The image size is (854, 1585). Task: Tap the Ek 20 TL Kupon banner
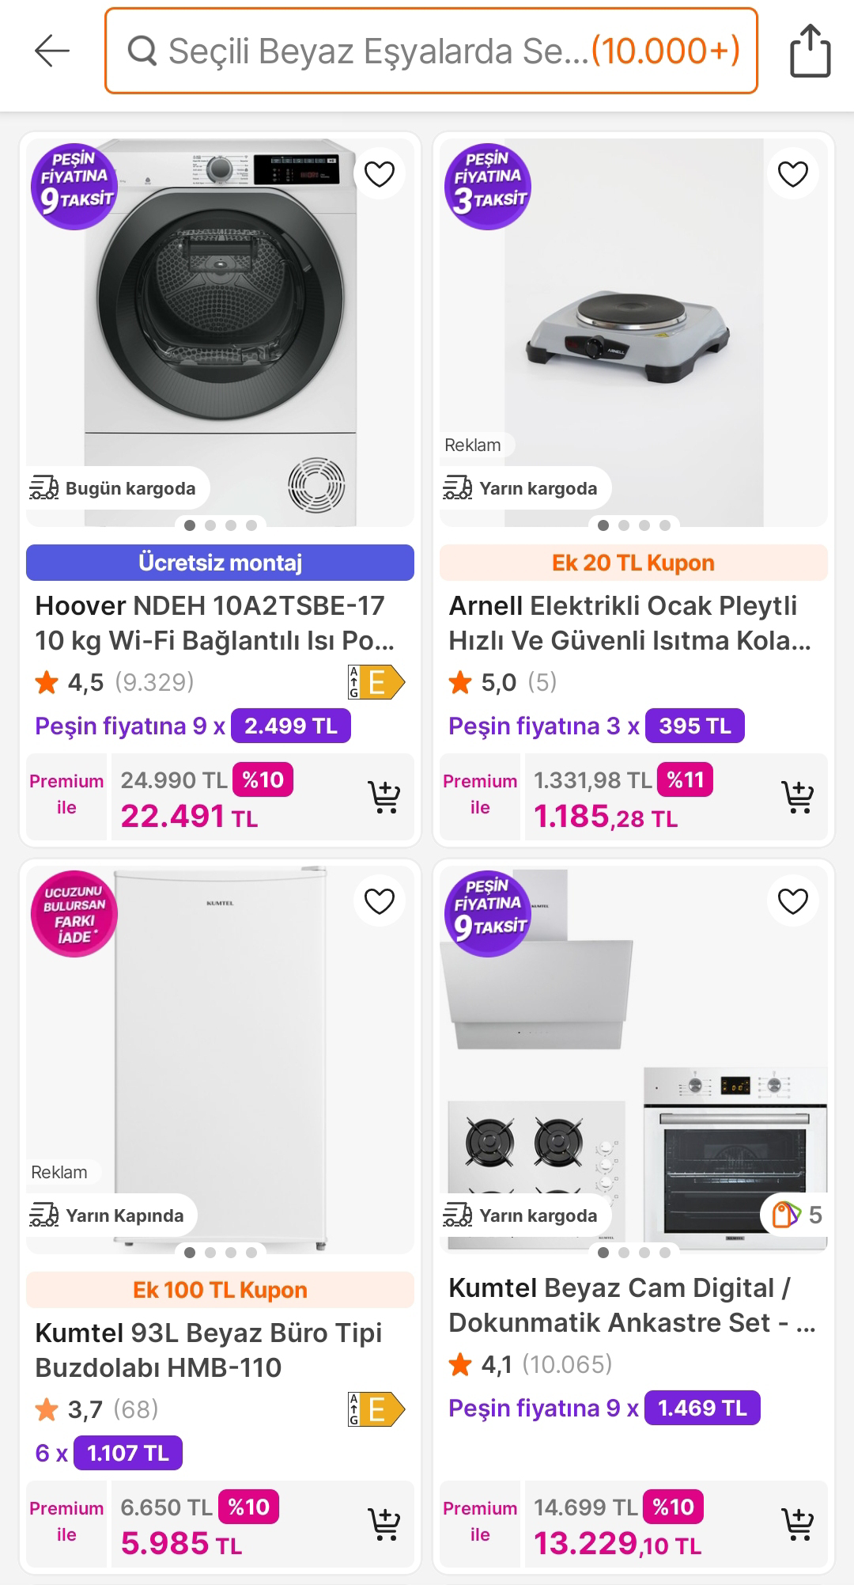633,563
